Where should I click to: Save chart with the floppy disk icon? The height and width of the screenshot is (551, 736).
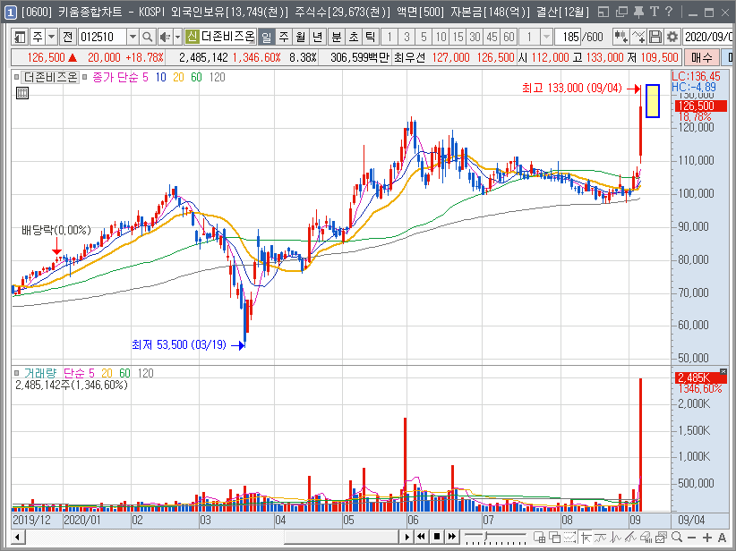click(655, 37)
